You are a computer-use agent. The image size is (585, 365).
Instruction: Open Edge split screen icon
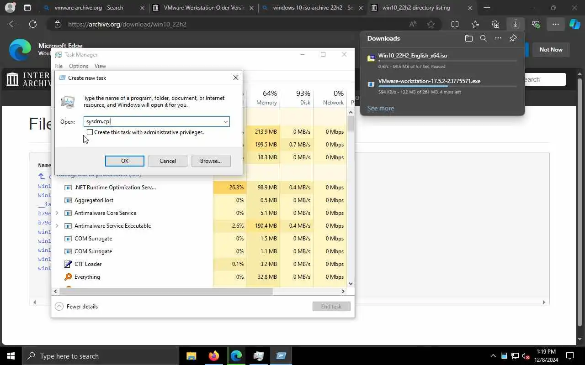(455, 24)
